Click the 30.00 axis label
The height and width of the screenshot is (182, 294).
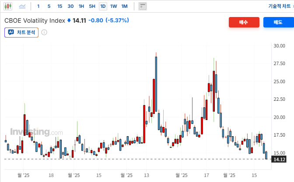pos(280,46)
